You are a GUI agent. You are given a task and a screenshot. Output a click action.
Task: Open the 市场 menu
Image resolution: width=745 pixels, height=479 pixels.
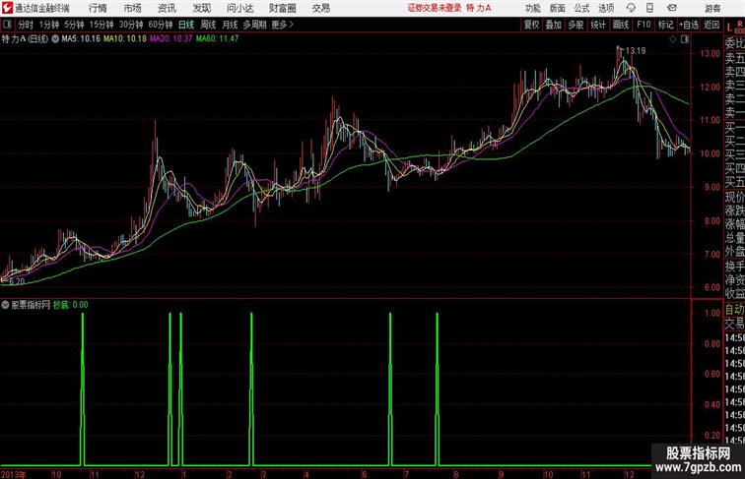click(x=133, y=8)
